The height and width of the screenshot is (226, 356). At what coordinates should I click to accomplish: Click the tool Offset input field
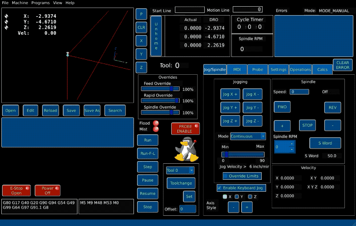click(187, 209)
